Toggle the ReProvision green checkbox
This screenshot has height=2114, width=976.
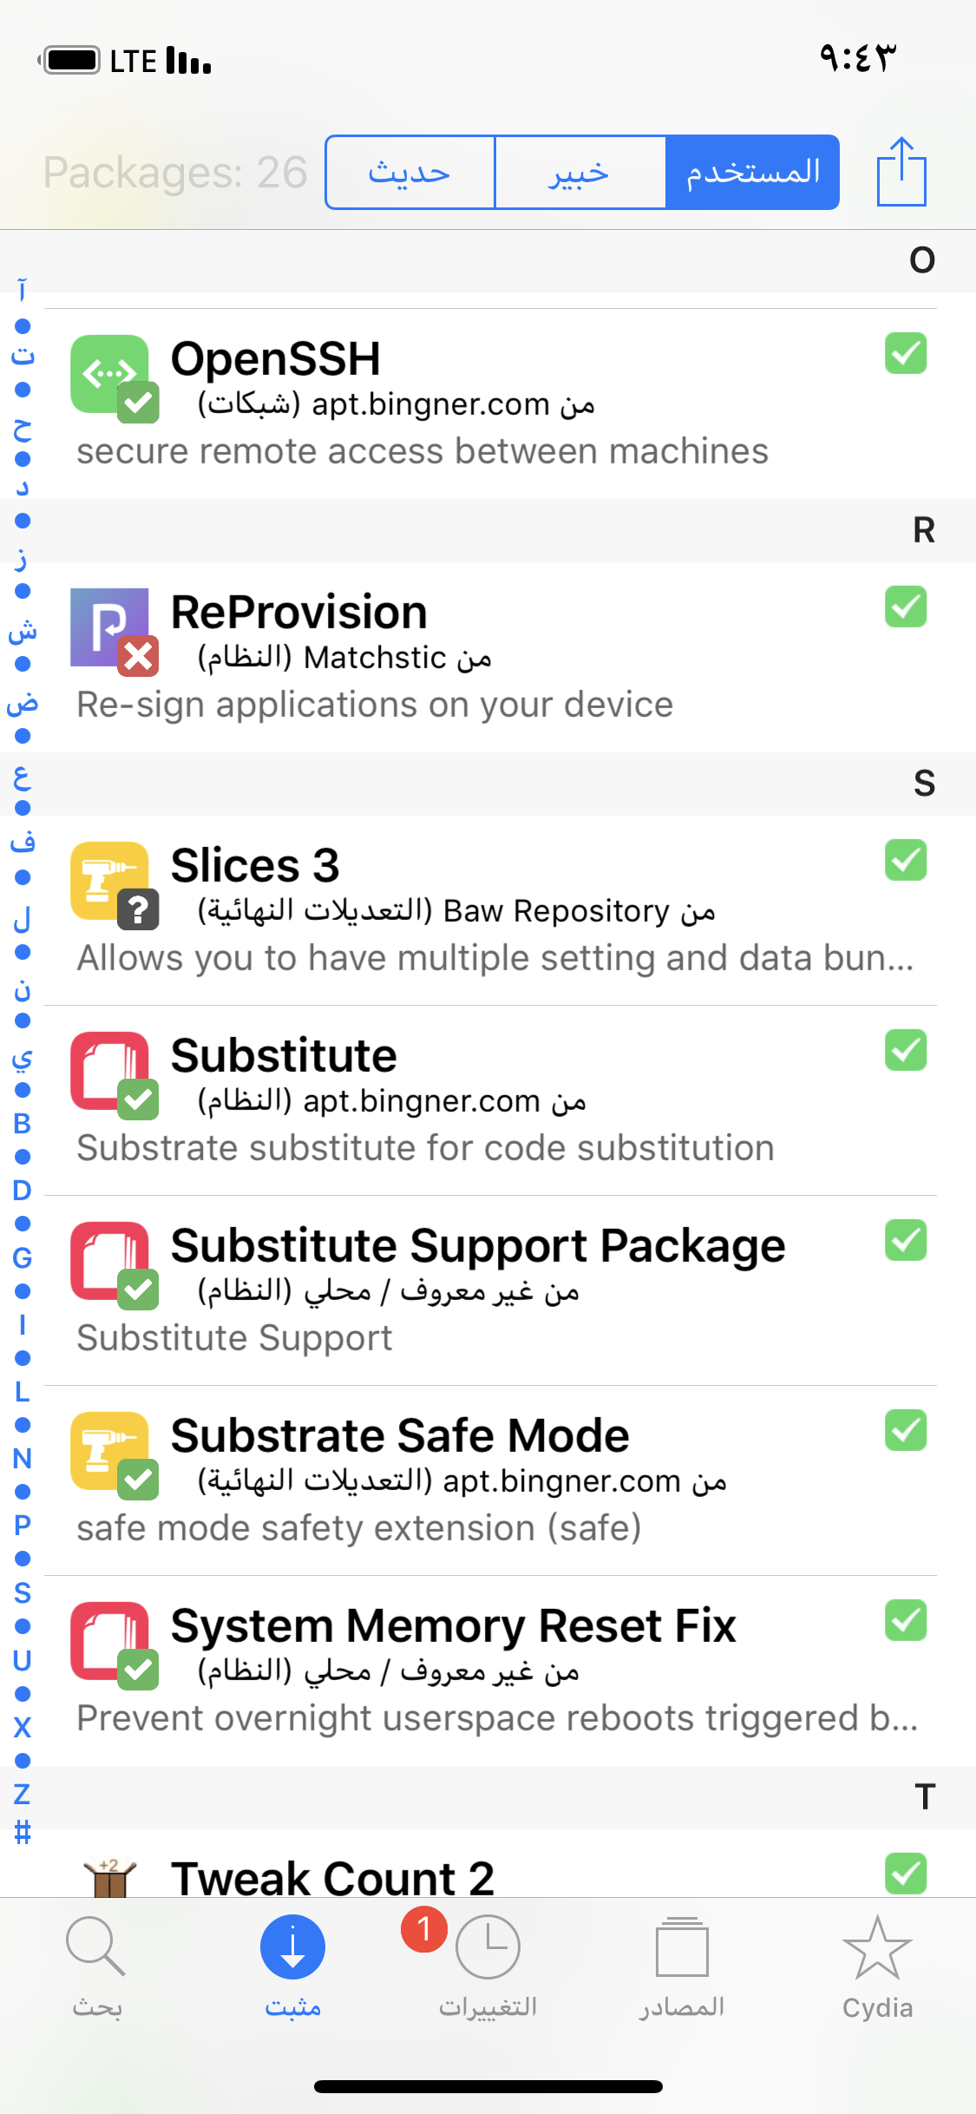point(906,607)
